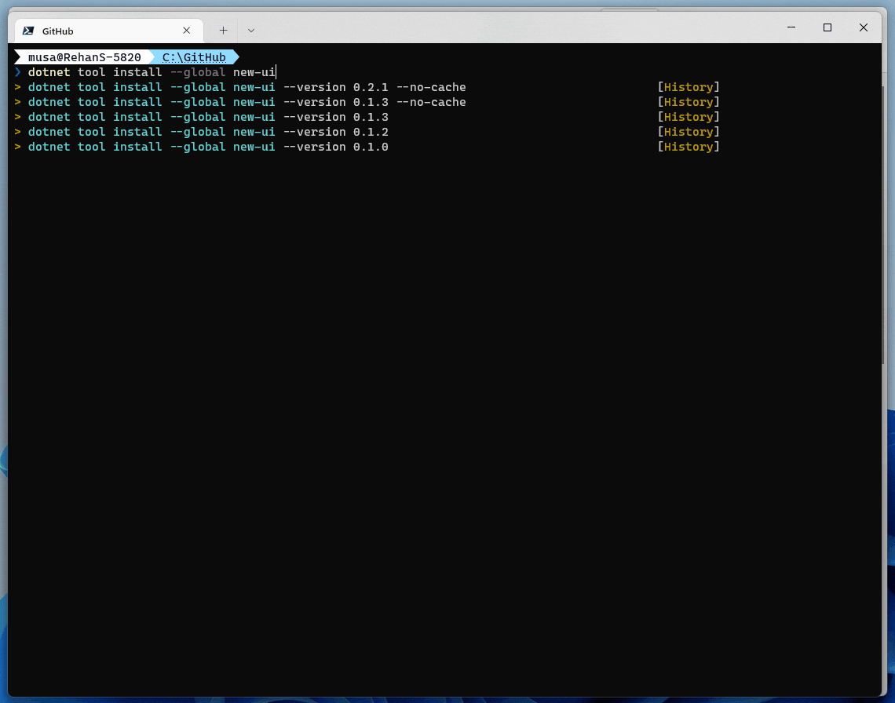Image resolution: width=895 pixels, height=703 pixels.
Task: Close the GitHub tab
Action: pyautogui.click(x=186, y=31)
